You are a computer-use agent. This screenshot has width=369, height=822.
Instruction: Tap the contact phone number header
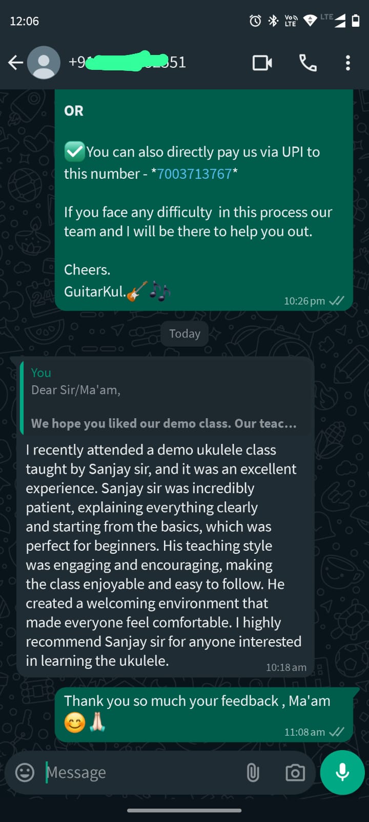pos(127,62)
